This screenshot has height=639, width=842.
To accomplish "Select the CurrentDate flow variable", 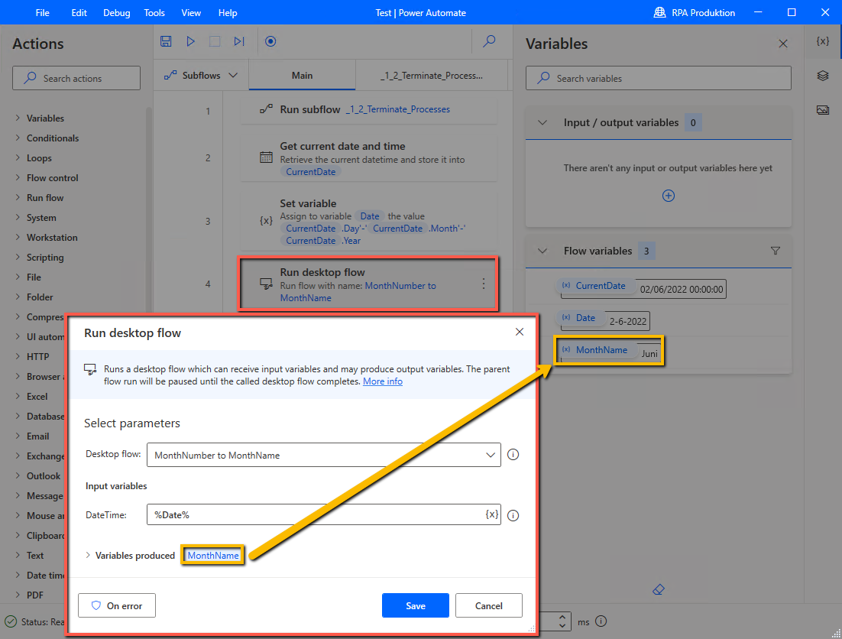I will (595, 286).
